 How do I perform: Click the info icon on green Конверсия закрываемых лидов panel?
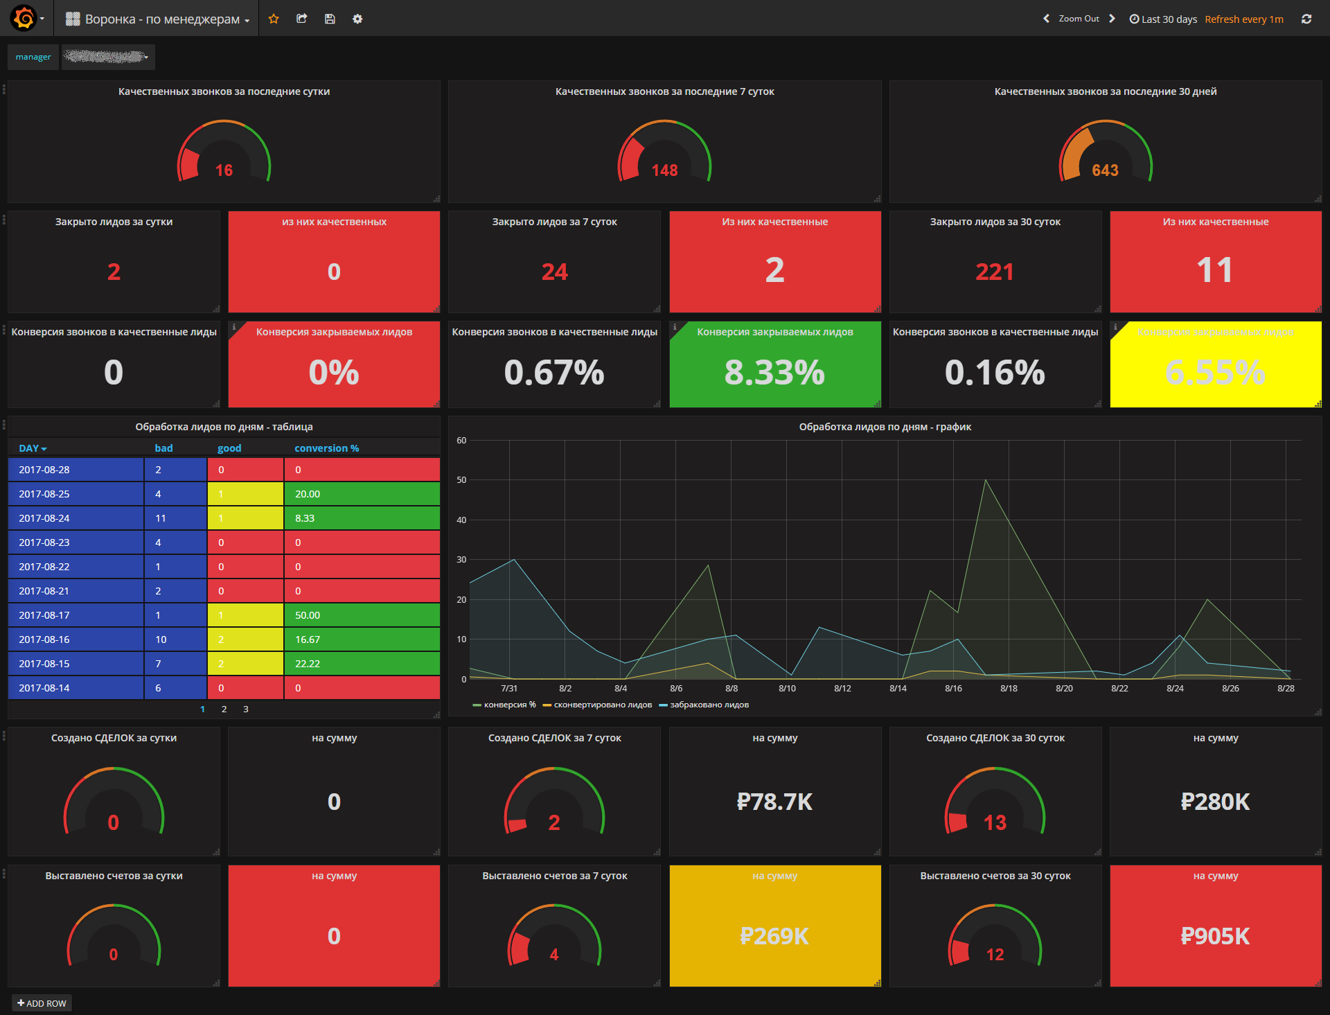(675, 327)
